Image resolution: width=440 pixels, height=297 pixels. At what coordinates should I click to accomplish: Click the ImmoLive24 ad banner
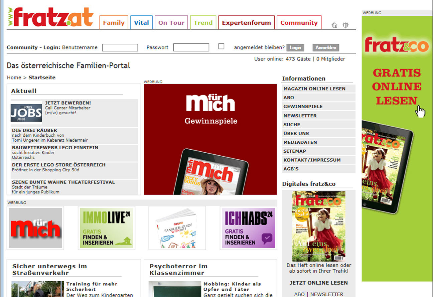tap(107, 228)
